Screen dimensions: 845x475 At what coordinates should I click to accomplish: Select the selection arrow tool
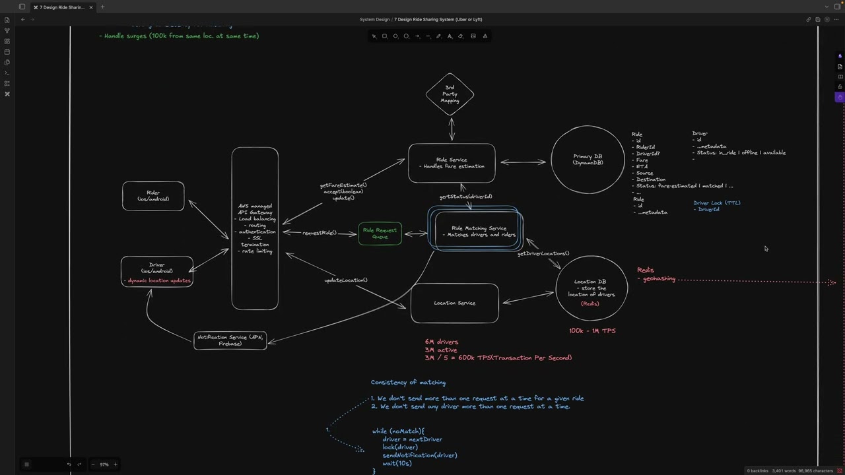click(374, 36)
